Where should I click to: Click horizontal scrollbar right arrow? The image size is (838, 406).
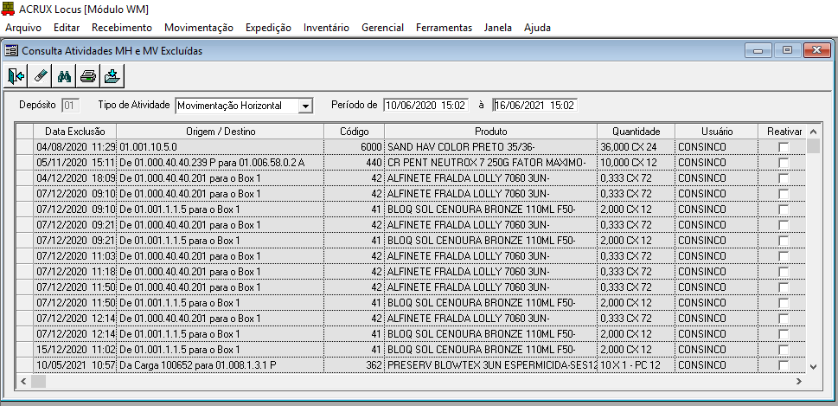(x=799, y=382)
